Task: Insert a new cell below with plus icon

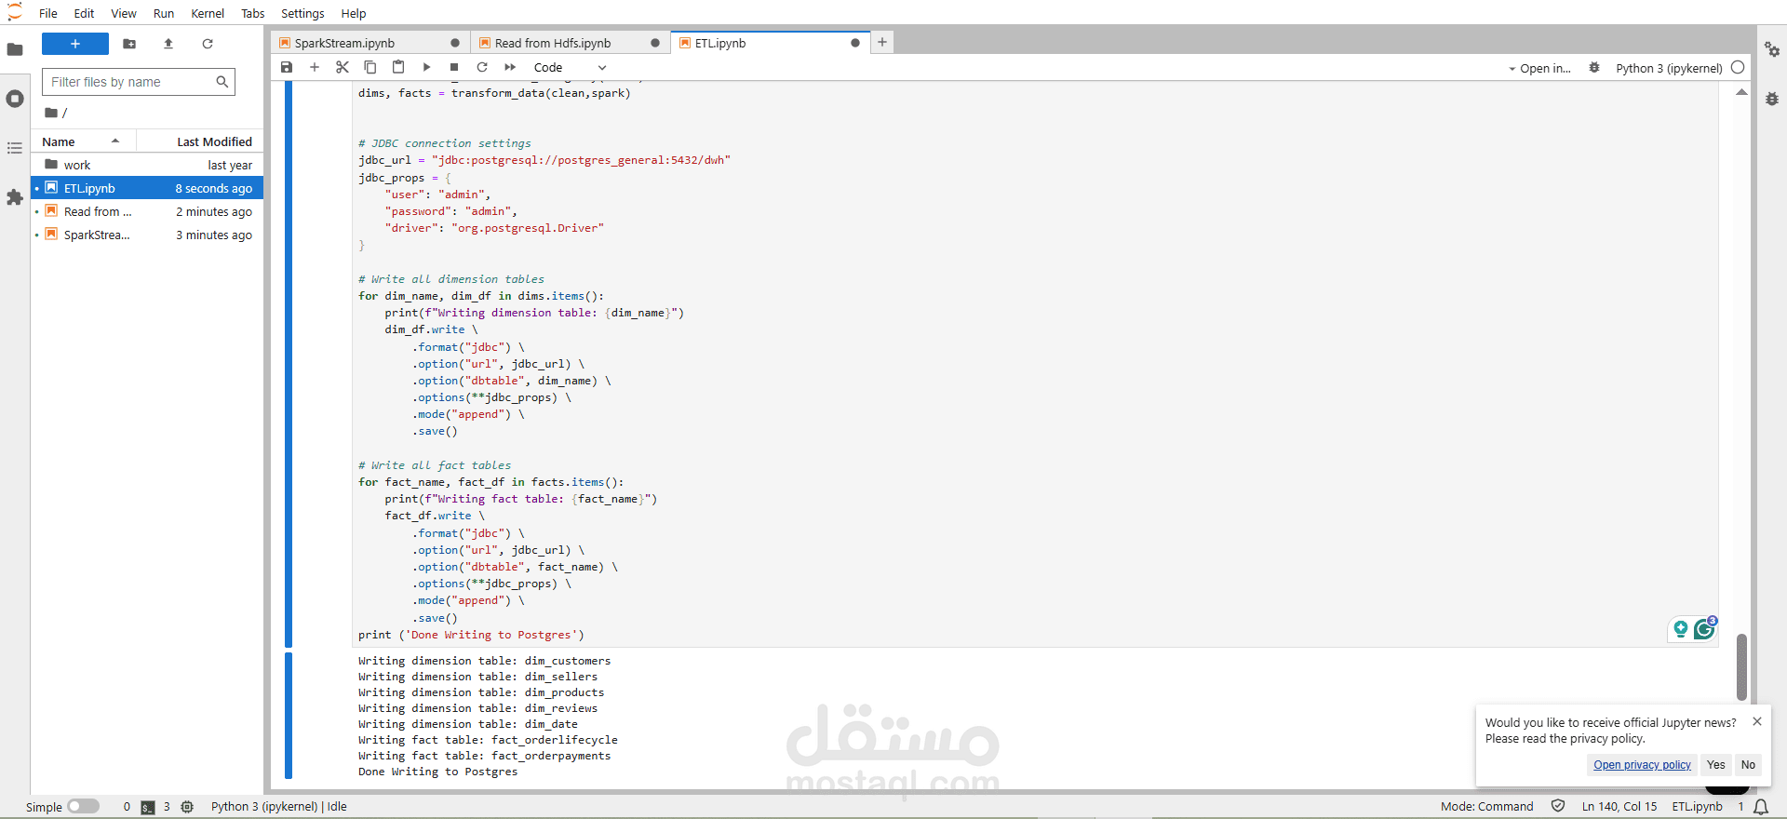Action: 315,67
